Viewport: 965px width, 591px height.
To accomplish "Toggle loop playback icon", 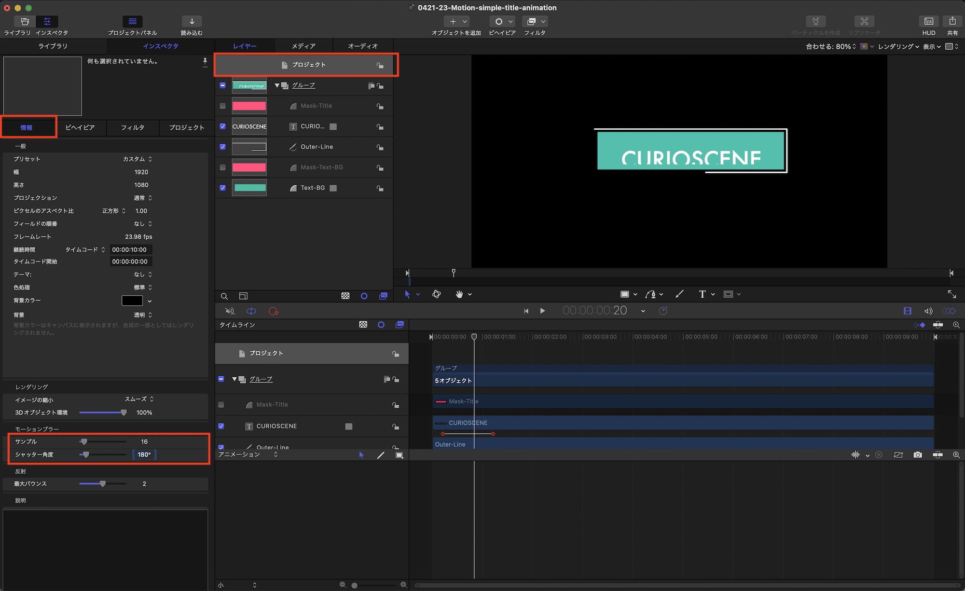I will (x=251, y=311).
